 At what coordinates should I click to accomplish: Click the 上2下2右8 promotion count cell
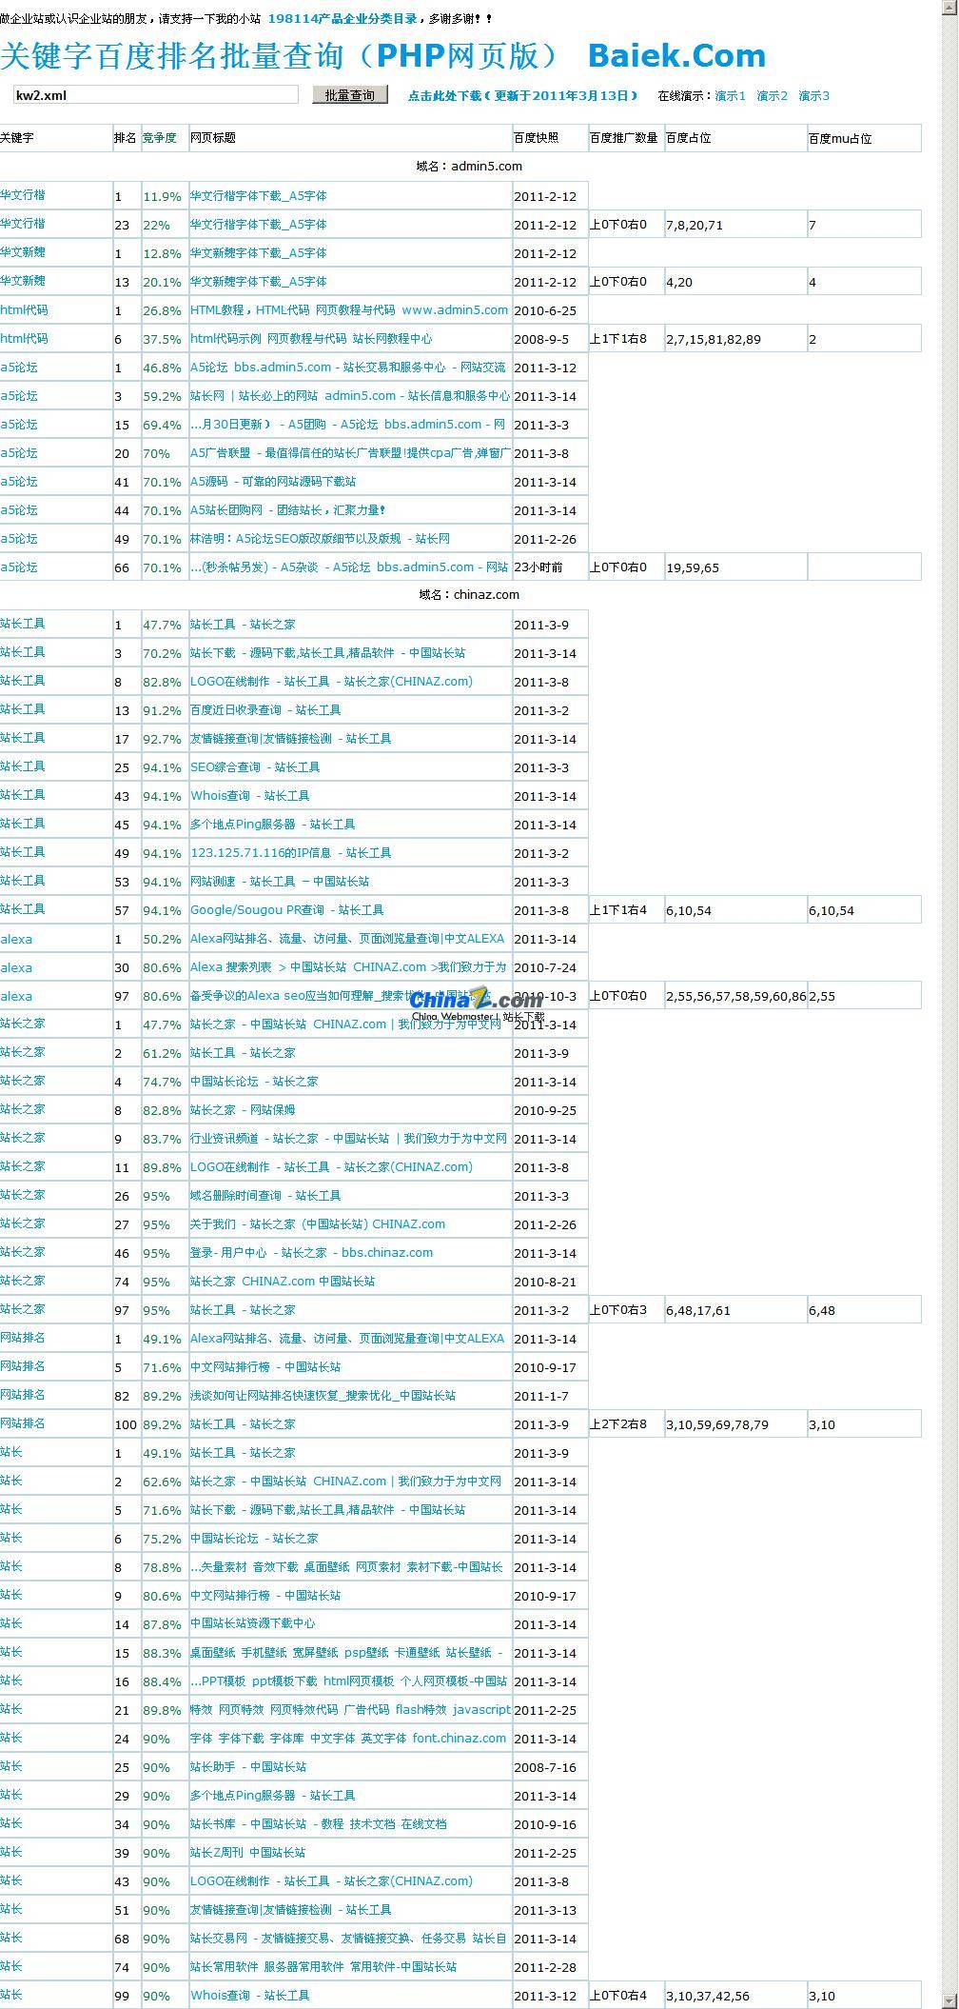point(626,1423)
